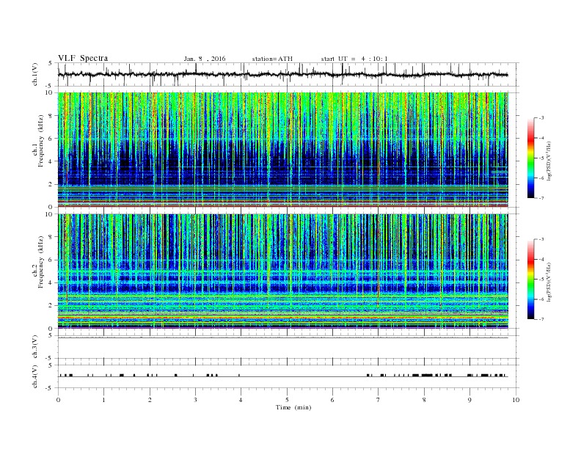Click the "ch.3(V)" axis label
This screenshot has height=449, width=581.
click(35, 347)
